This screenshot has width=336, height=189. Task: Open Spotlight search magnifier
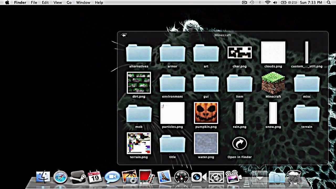tap(329, 3)
